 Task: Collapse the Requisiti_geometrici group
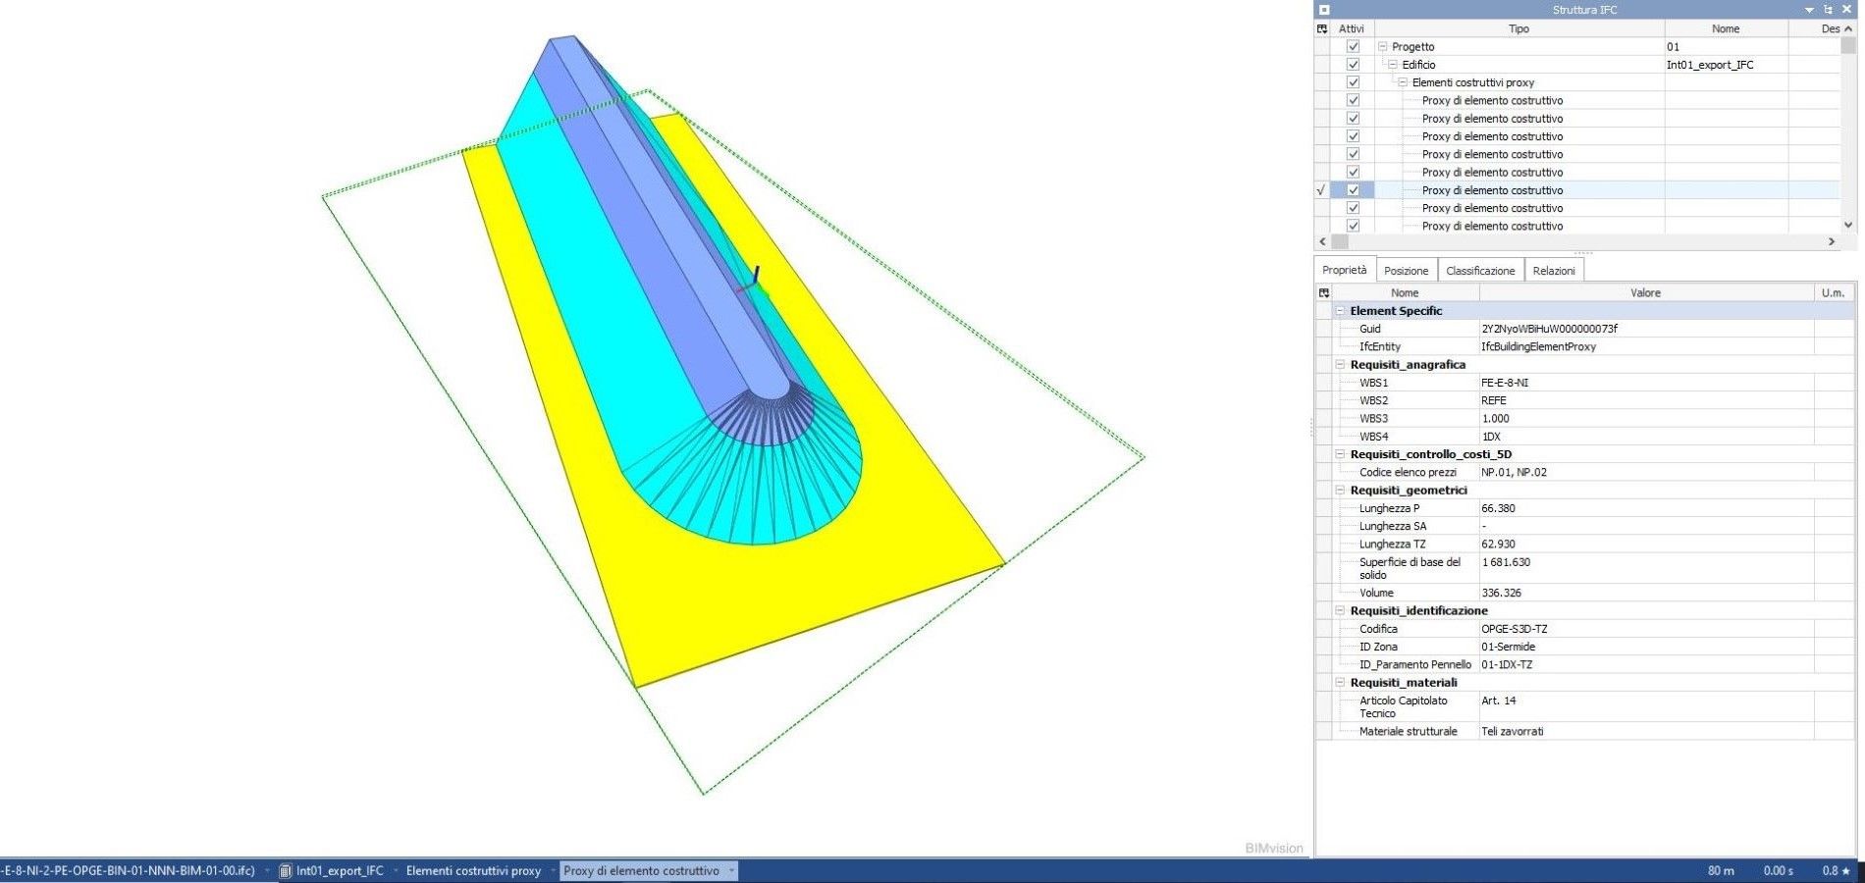point(1340,490)
